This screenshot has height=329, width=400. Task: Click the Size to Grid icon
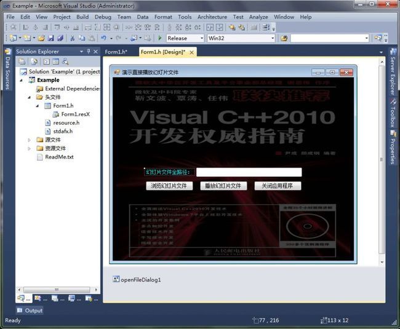tap(116, 27)
